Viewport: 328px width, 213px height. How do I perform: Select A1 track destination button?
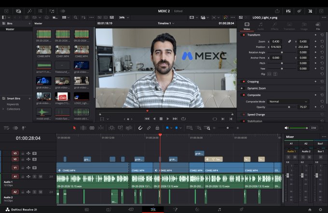point(15,176)
